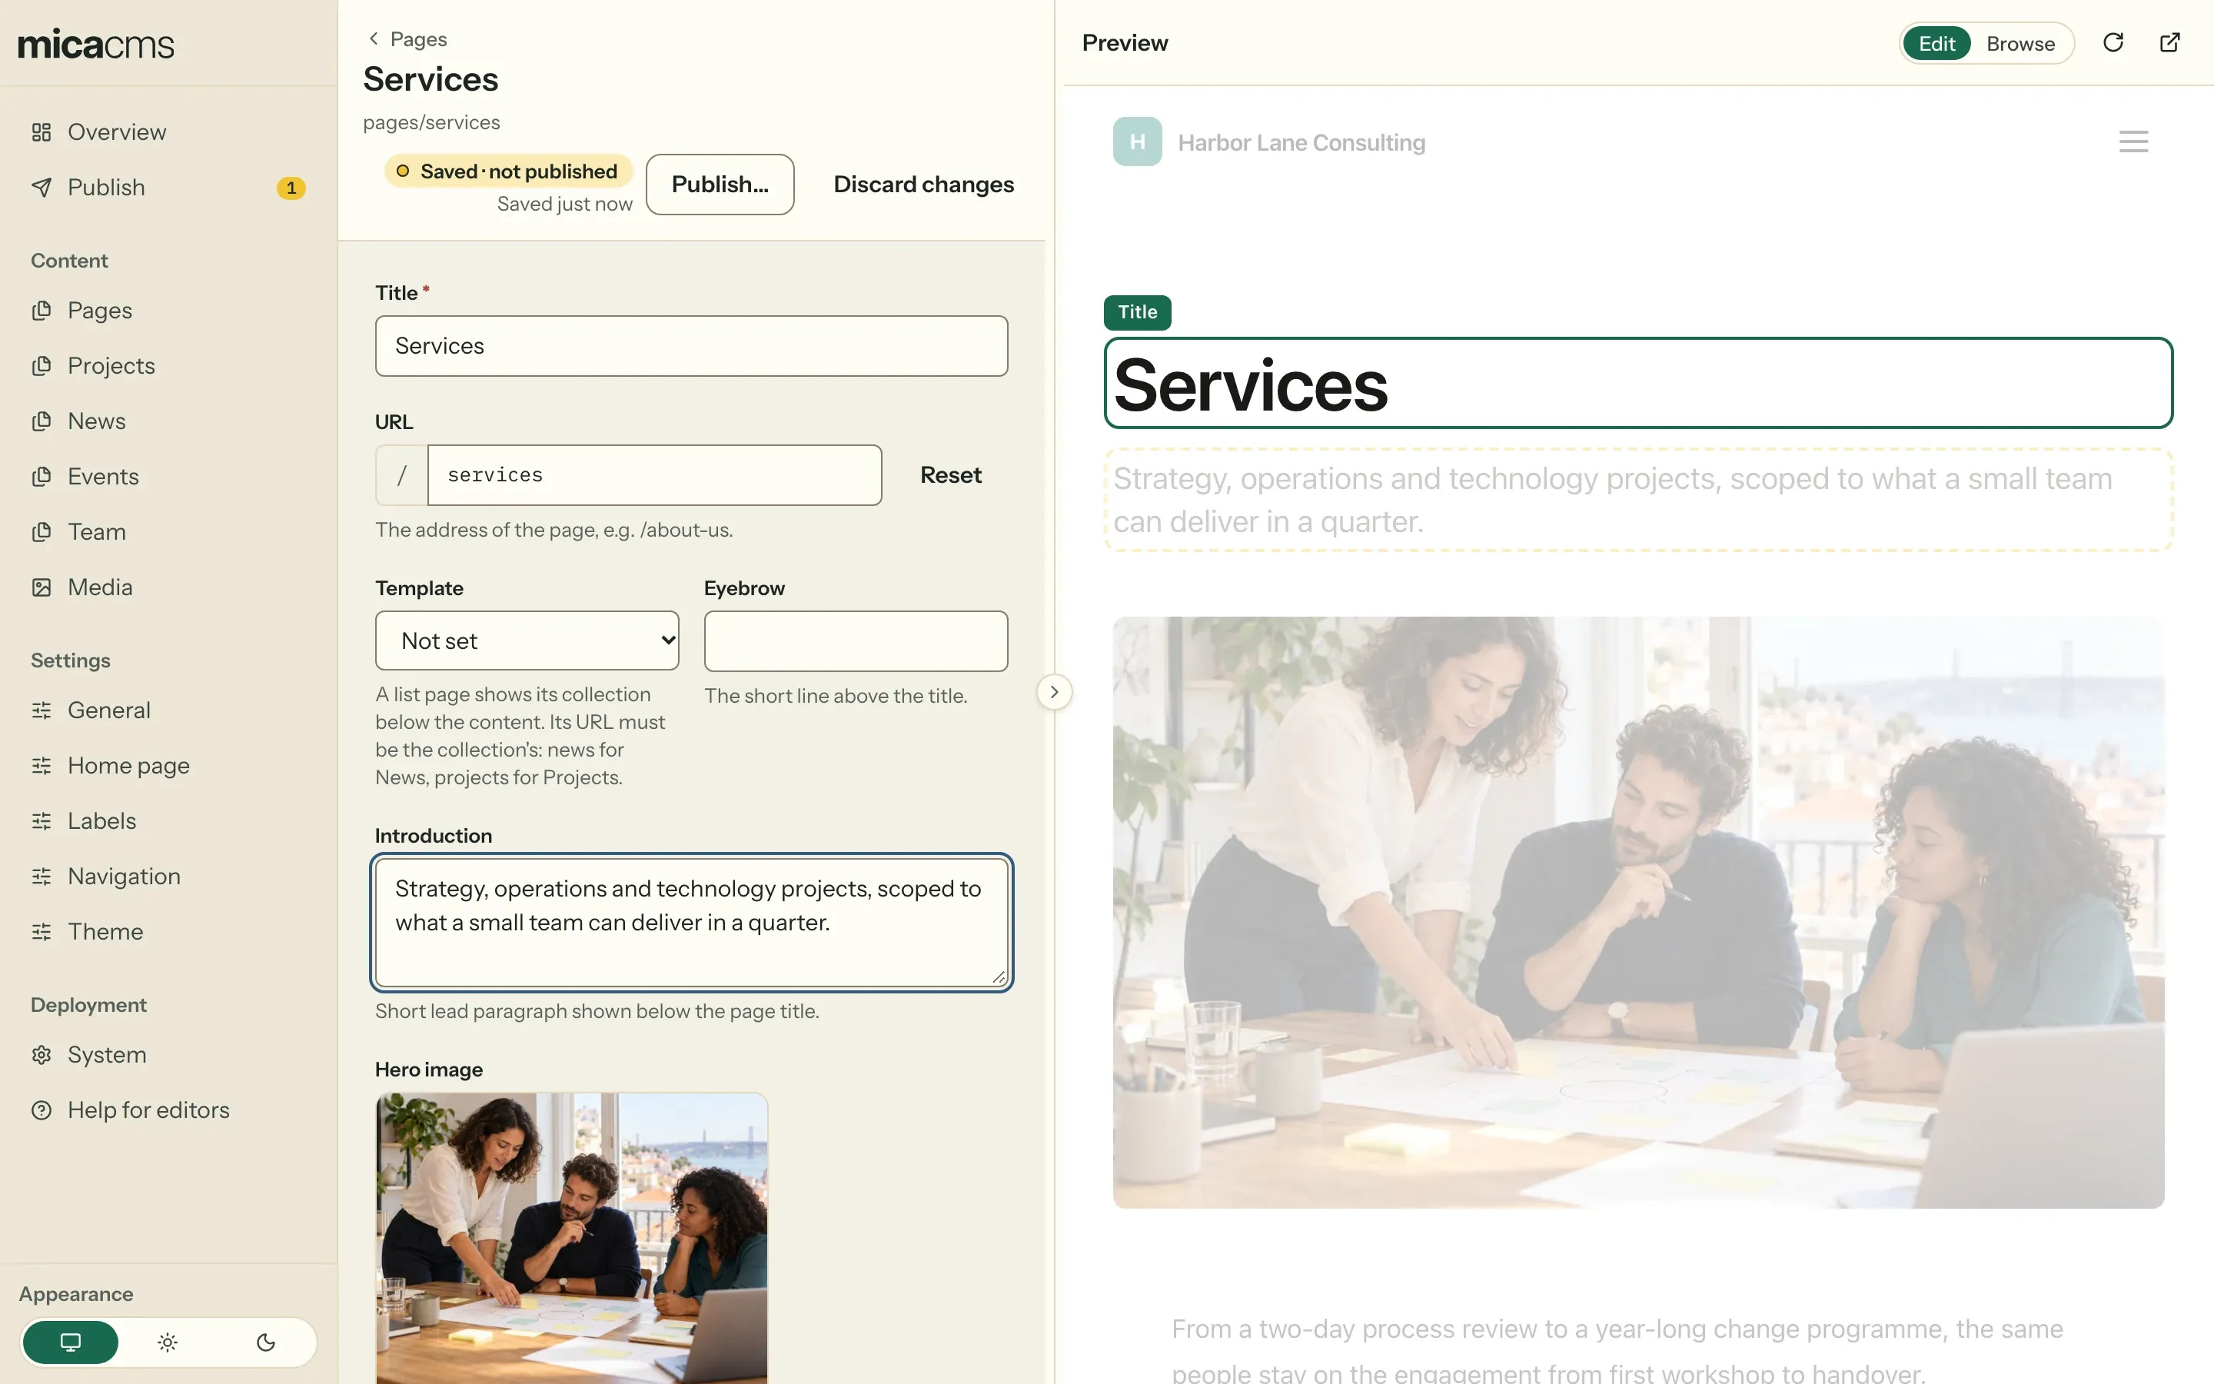Click the Services heading in preview
This screenshot has width=2214, height=1384.
[x=1638, y=384]
